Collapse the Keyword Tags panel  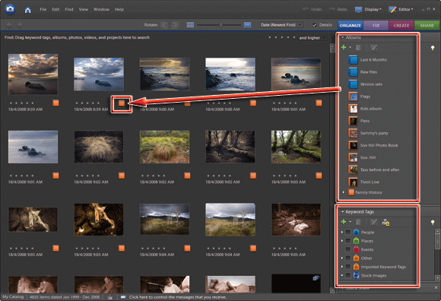pyautogui.click(x=343, y=211)
